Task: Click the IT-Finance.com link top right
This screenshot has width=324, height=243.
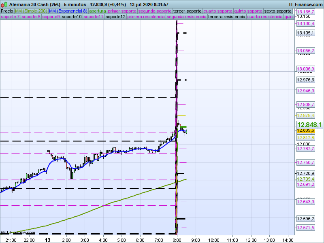Action: pos(305,4)
